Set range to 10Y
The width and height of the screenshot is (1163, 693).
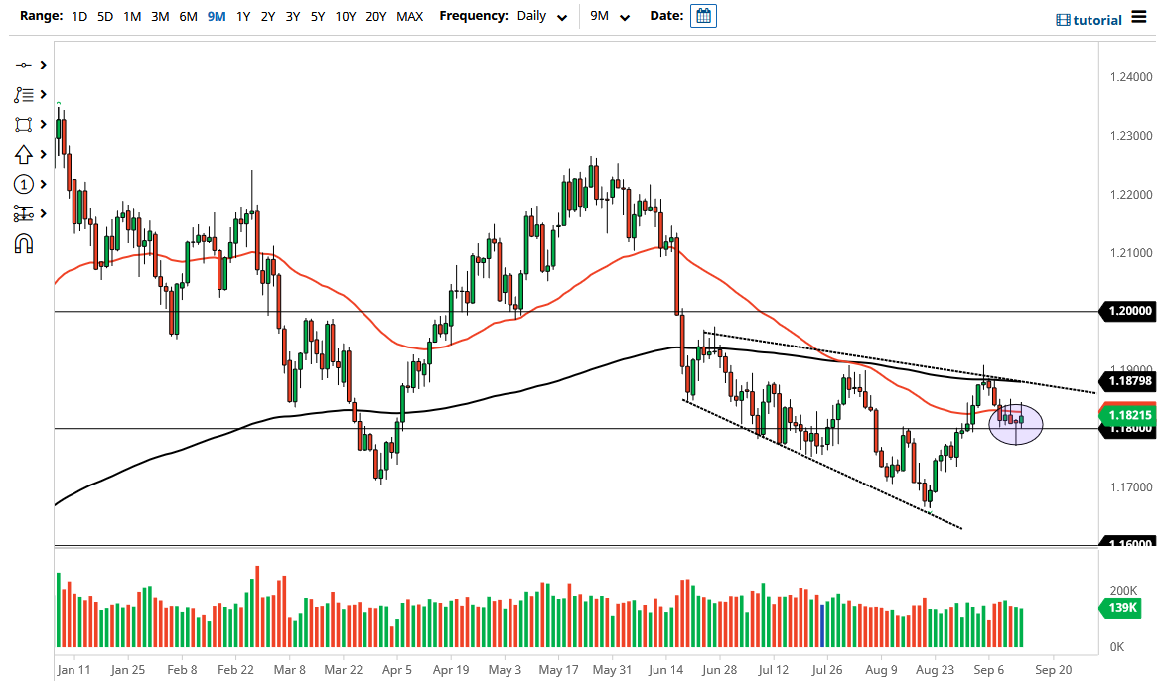click(345, 16)
